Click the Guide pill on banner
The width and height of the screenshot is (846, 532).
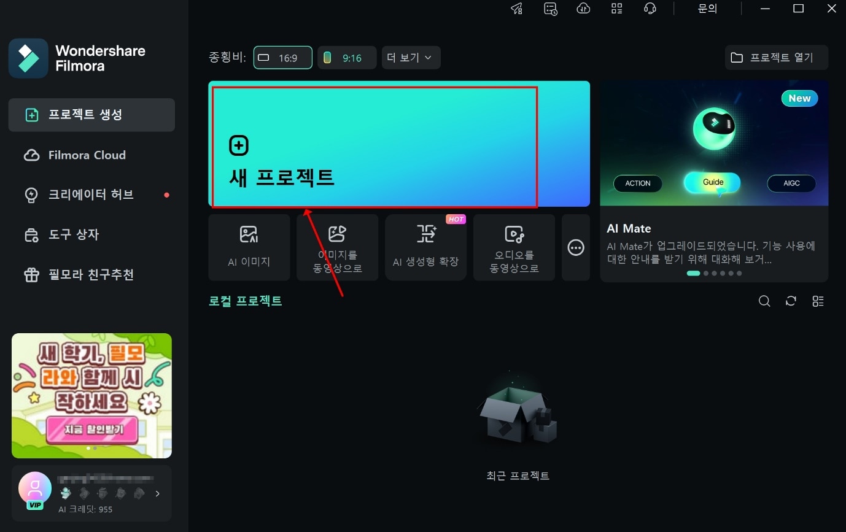click(x=713, y=182)
